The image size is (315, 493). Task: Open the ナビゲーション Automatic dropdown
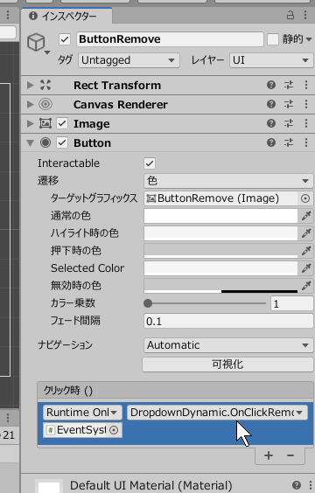(x=228, y=345)
